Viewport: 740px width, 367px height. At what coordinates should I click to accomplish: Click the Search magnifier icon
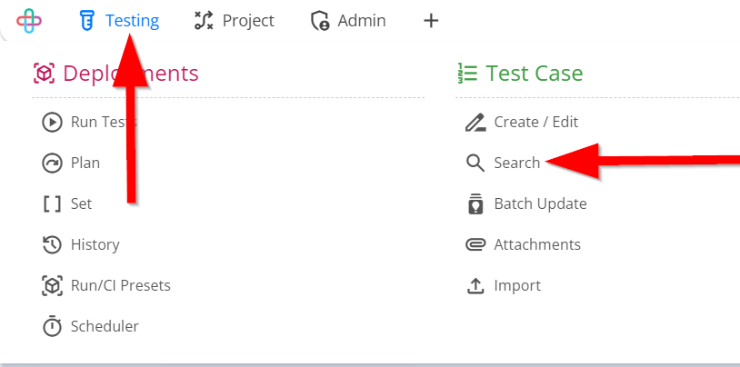coord(475,164)
